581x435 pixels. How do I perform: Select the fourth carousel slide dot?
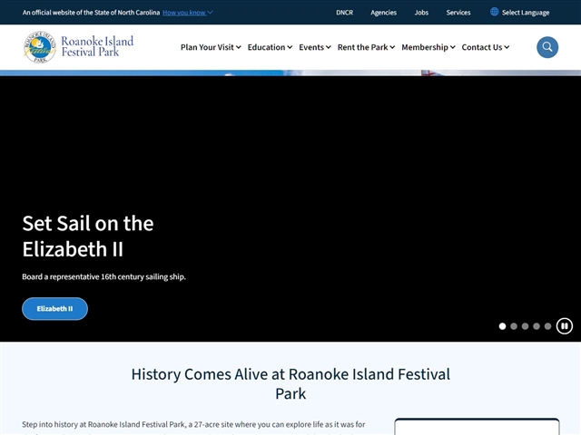pyautogui.click(x=537, y=326)
